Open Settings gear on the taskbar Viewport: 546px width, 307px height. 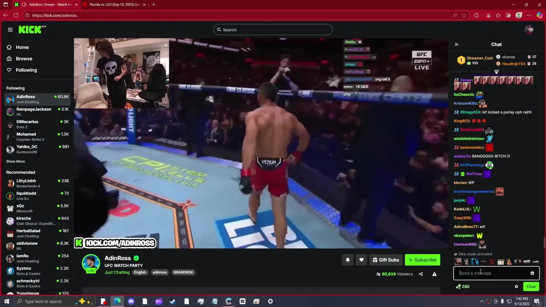coord(270,301)
